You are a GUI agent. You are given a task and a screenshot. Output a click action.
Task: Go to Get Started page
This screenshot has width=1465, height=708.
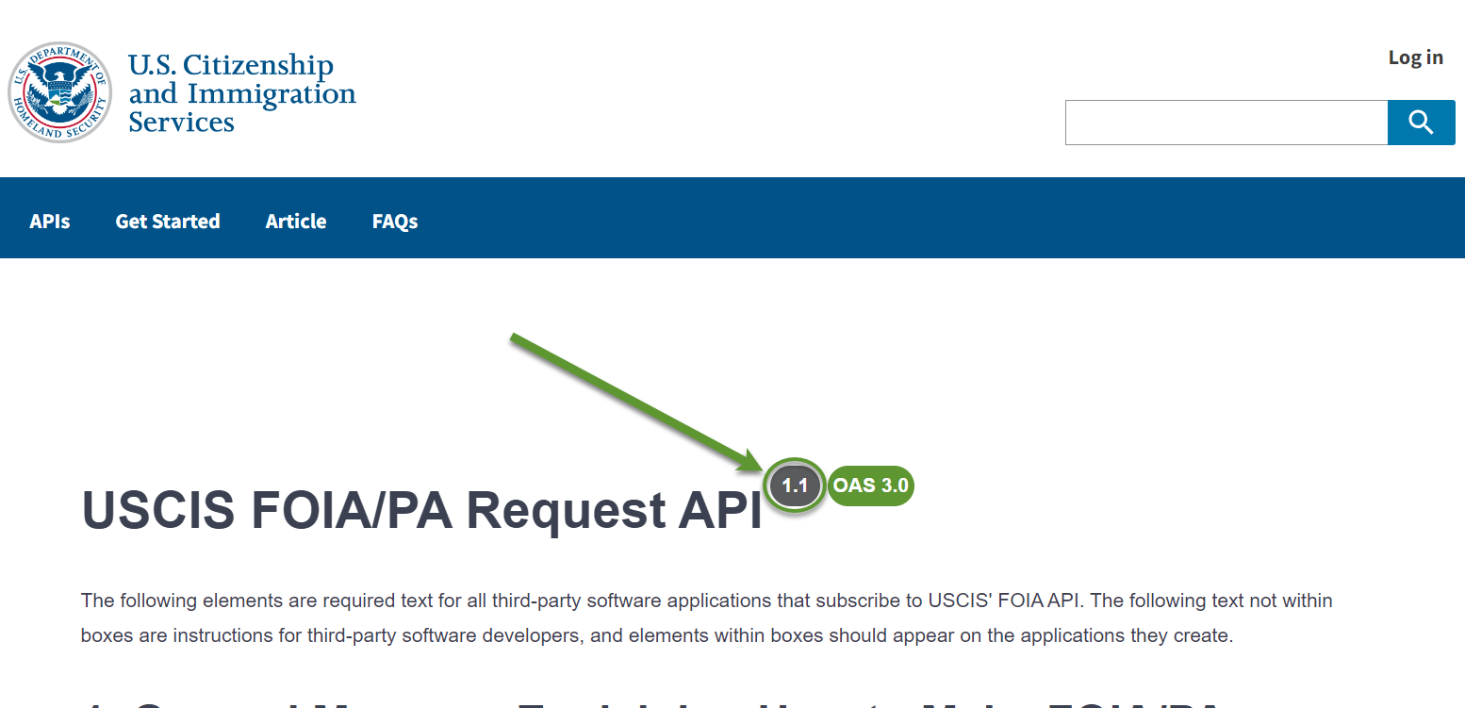click(x=168, y=222)
